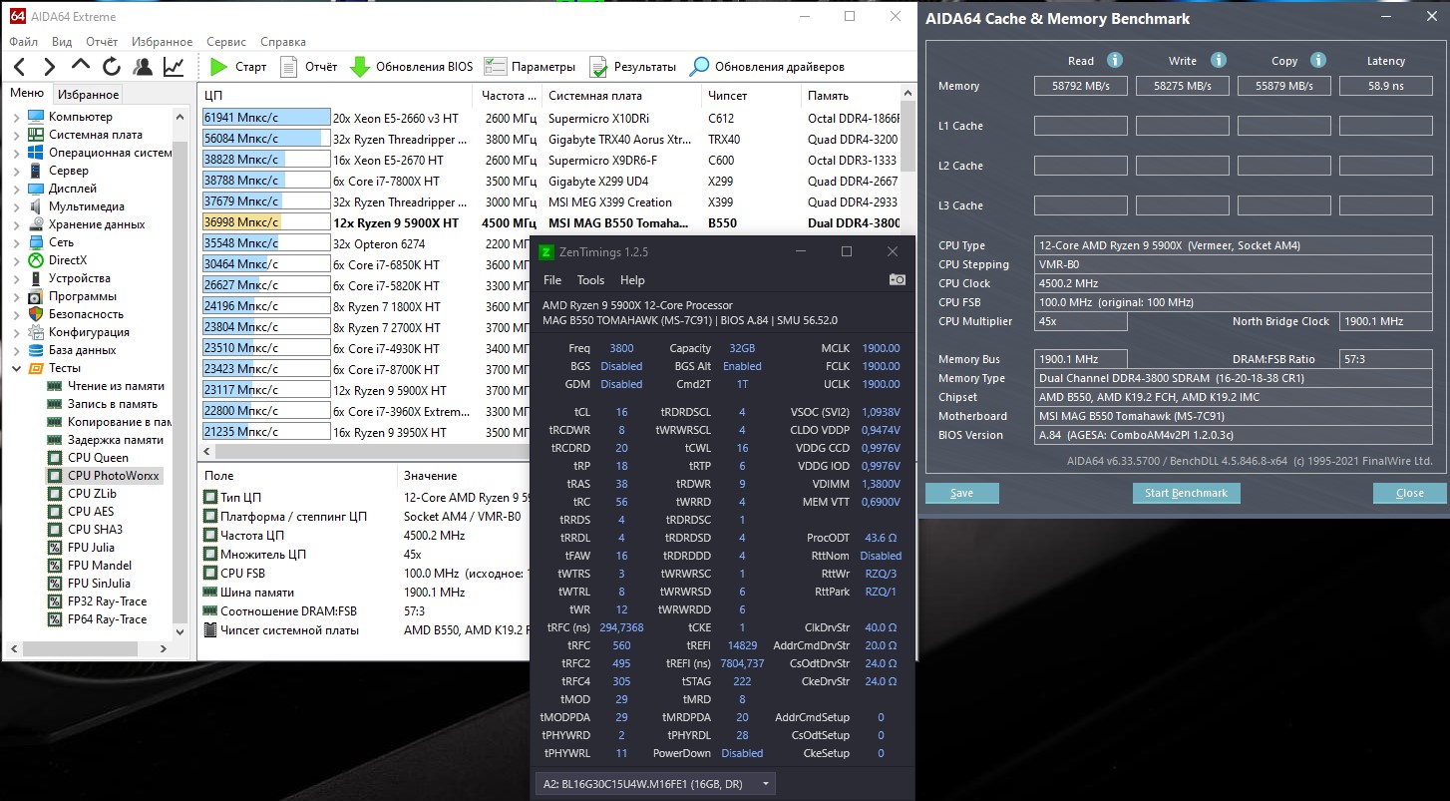This screenshot has height=801, width=1450.
Task: Open the File menu in ZenTimings
Action: coord(552,280)
